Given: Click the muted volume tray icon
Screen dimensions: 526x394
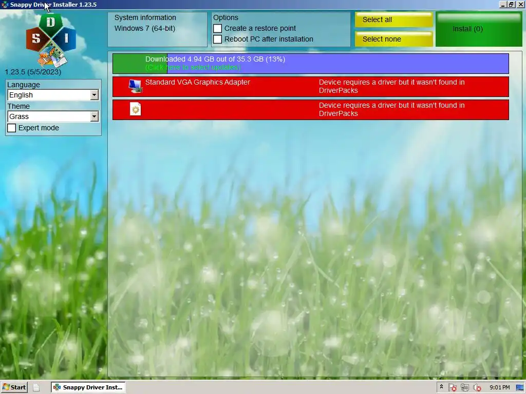Looking at the screenshot, I should coord(477,387).
